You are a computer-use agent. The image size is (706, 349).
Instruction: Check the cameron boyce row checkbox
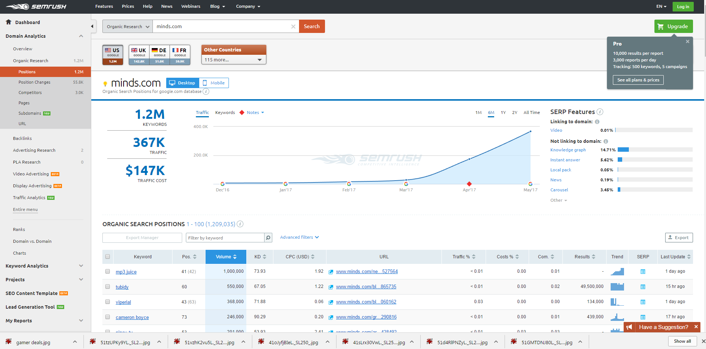click(108, 317)
